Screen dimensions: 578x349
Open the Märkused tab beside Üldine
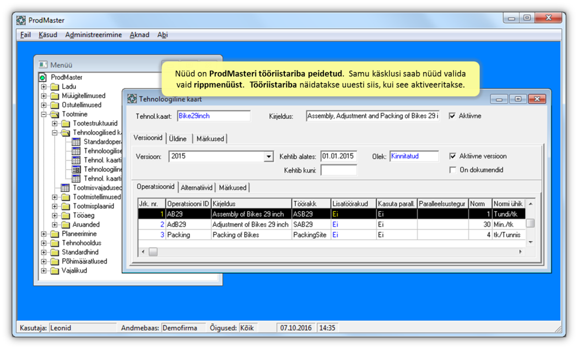click(210, 139)
